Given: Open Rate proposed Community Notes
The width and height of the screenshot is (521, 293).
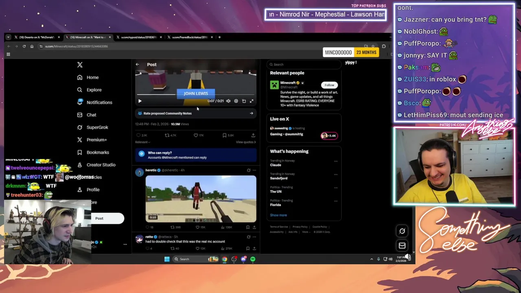Looking at the screenshot, I should click(195, 114).
